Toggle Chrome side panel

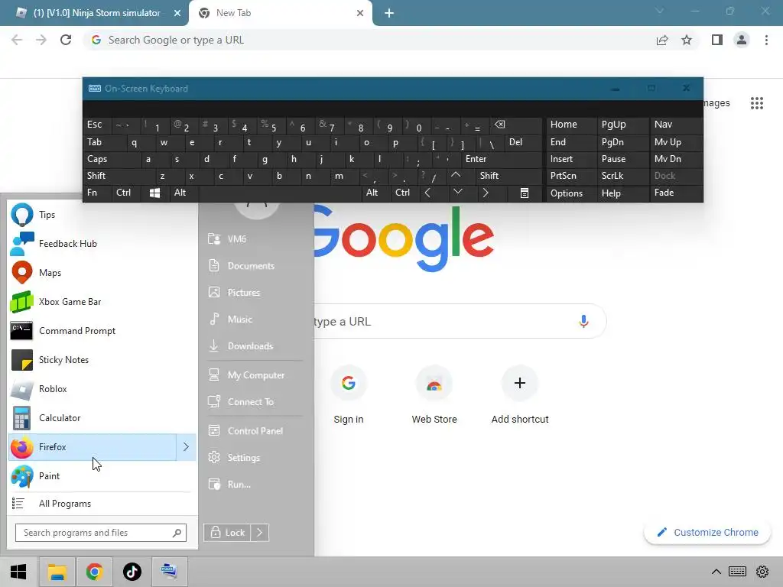point(717,40)
